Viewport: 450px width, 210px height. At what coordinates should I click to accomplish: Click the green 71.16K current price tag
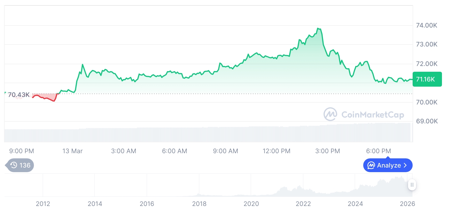pyautogui.click(x=427, y=79)
